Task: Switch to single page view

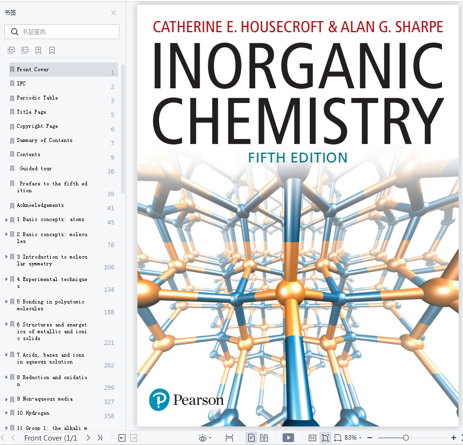Action: click(251, 438)
